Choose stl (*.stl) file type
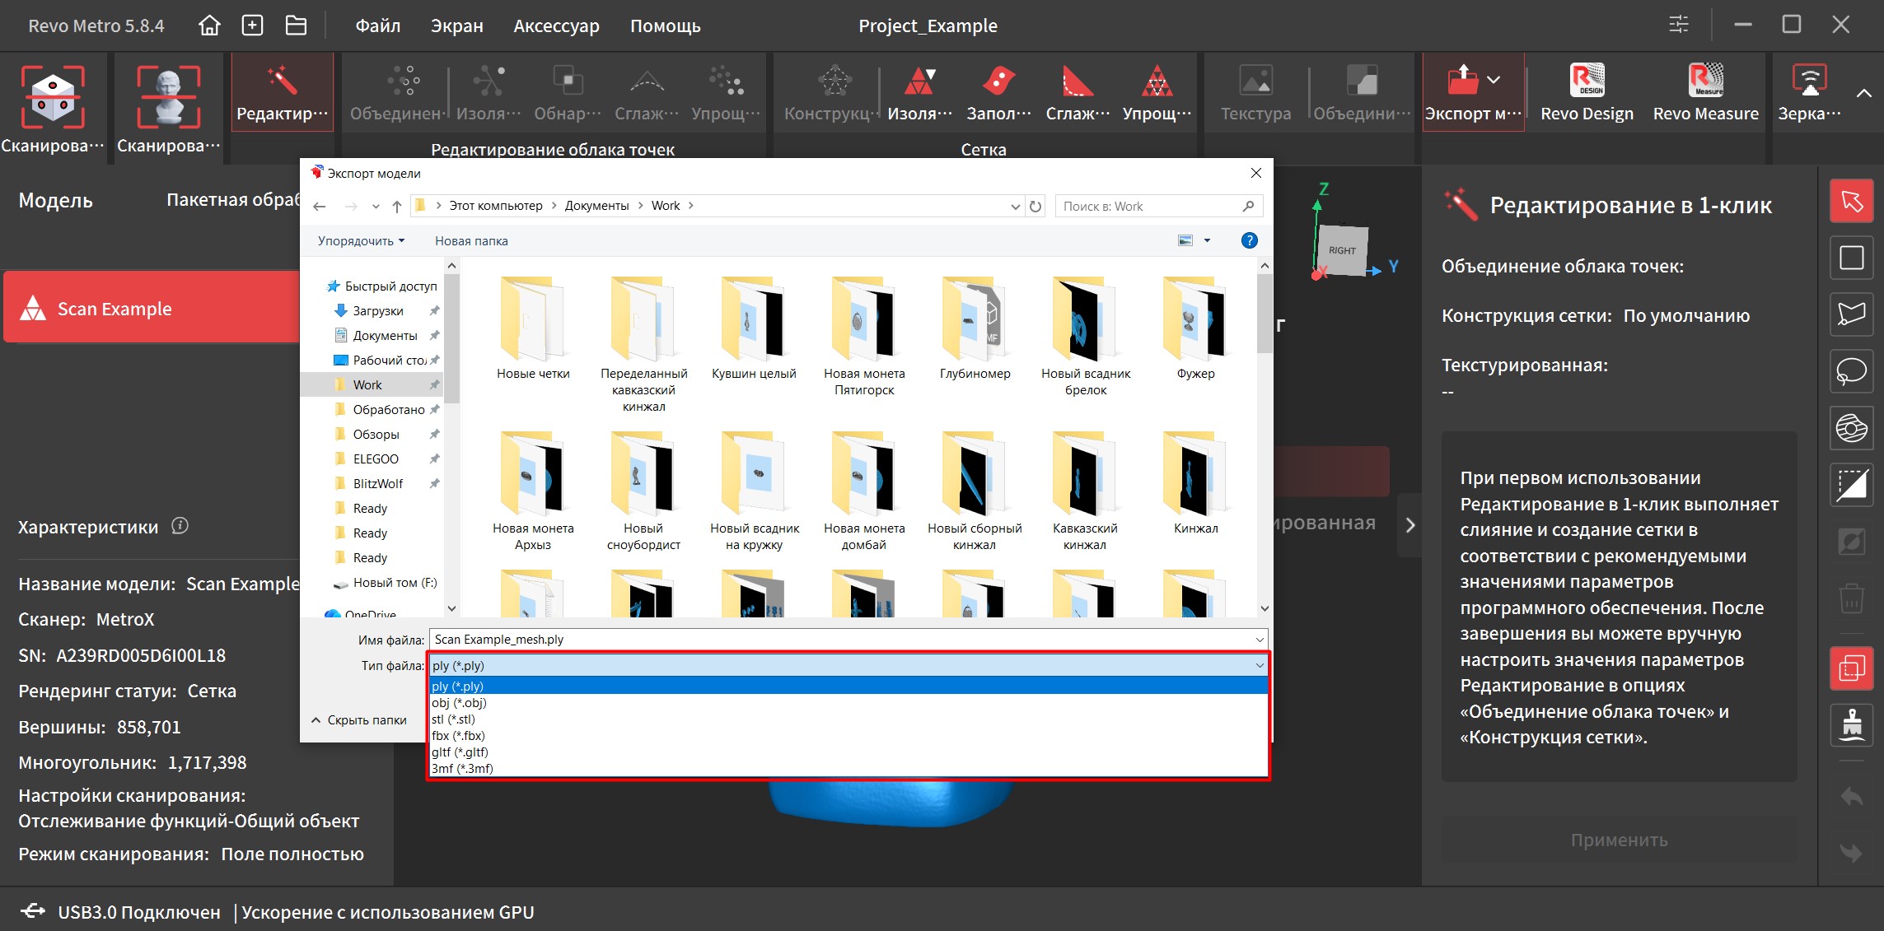Image resolution: width=1884 pixels, height=931 pixels. tap(454, 719)
